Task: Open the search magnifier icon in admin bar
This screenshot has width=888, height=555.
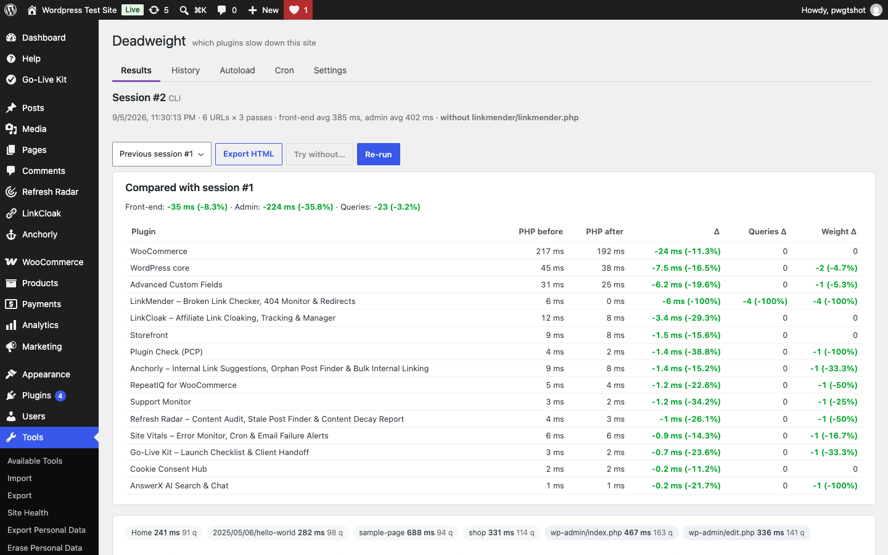Action: (184, 10)
